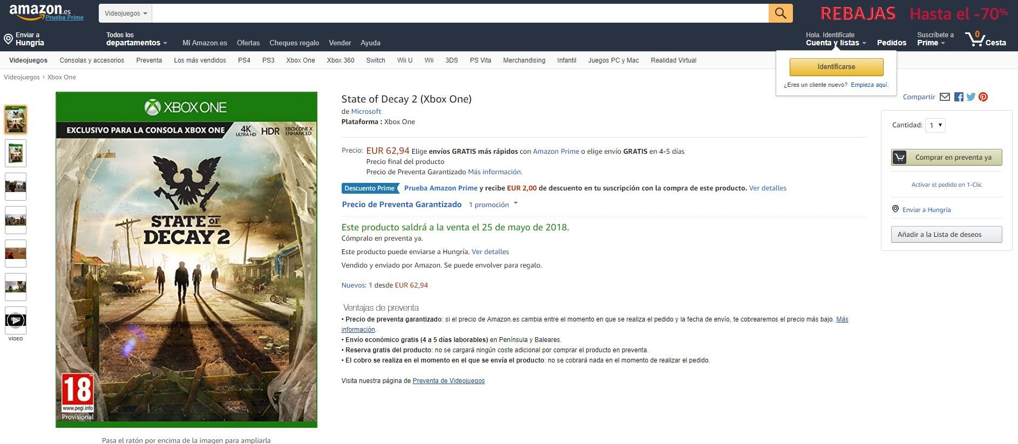
Task: Click Comprar en preventa ya button
Action: pyautogui.click(x=946, y=158)
